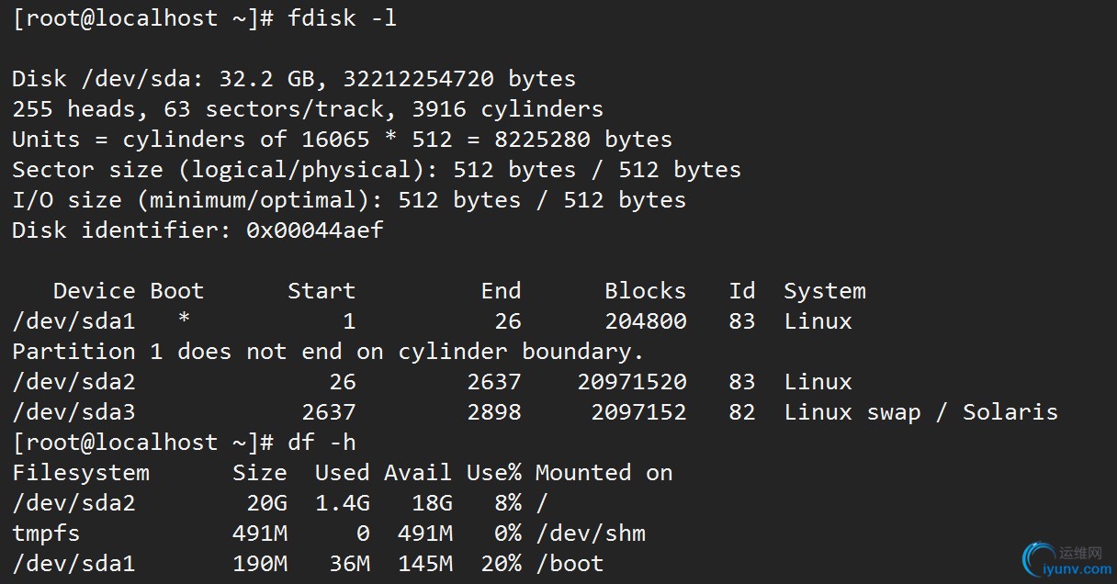The width and height of the screenshot is (1117, 584).
Task: Click the 20971520 blocks value for sda2
Action: pyautogui.click(x=631, y=382)
